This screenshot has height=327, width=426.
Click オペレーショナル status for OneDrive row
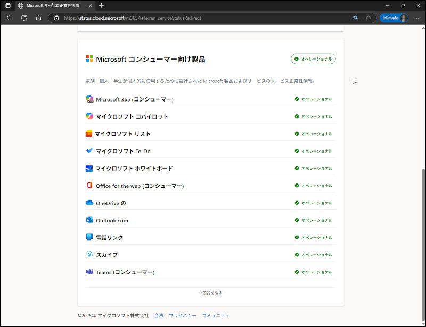[314, 203]
